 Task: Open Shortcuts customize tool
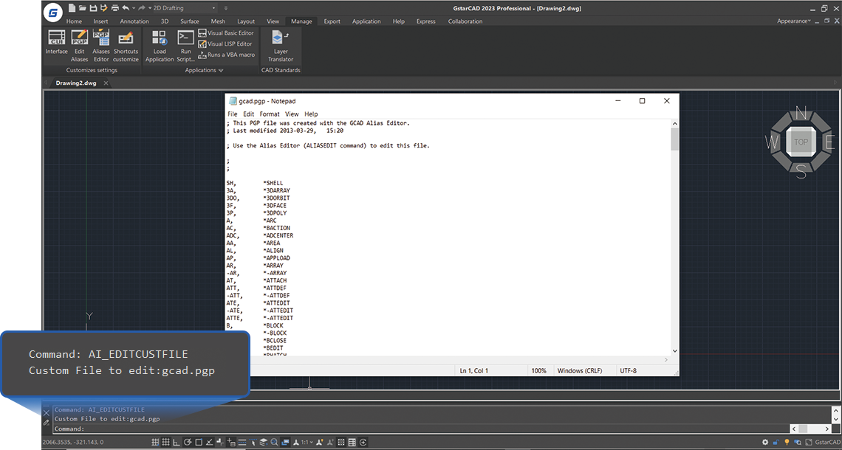pos(126,46)
